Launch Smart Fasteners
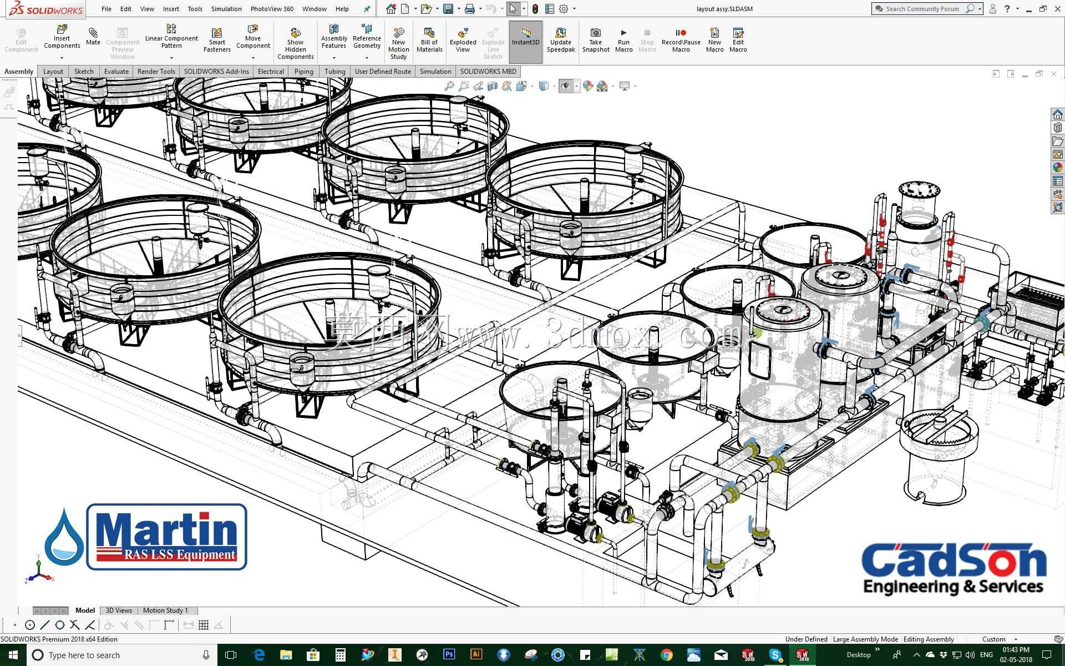Screen dimensions: 1065x666 217,40
